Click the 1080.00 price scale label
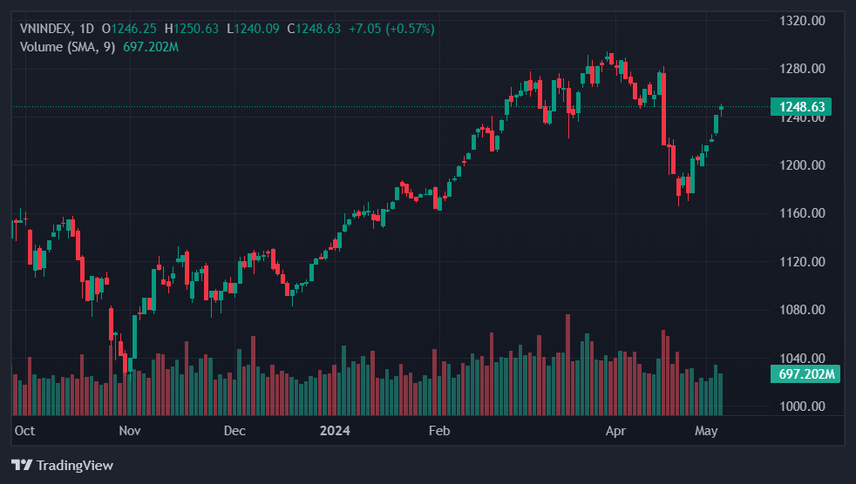The height and width of the screenshot is (484, 856). tap(801, 310)
